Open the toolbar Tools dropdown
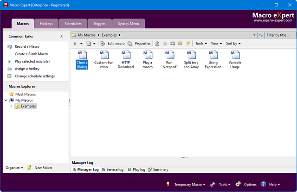The image size is (297, 192). 201,44
